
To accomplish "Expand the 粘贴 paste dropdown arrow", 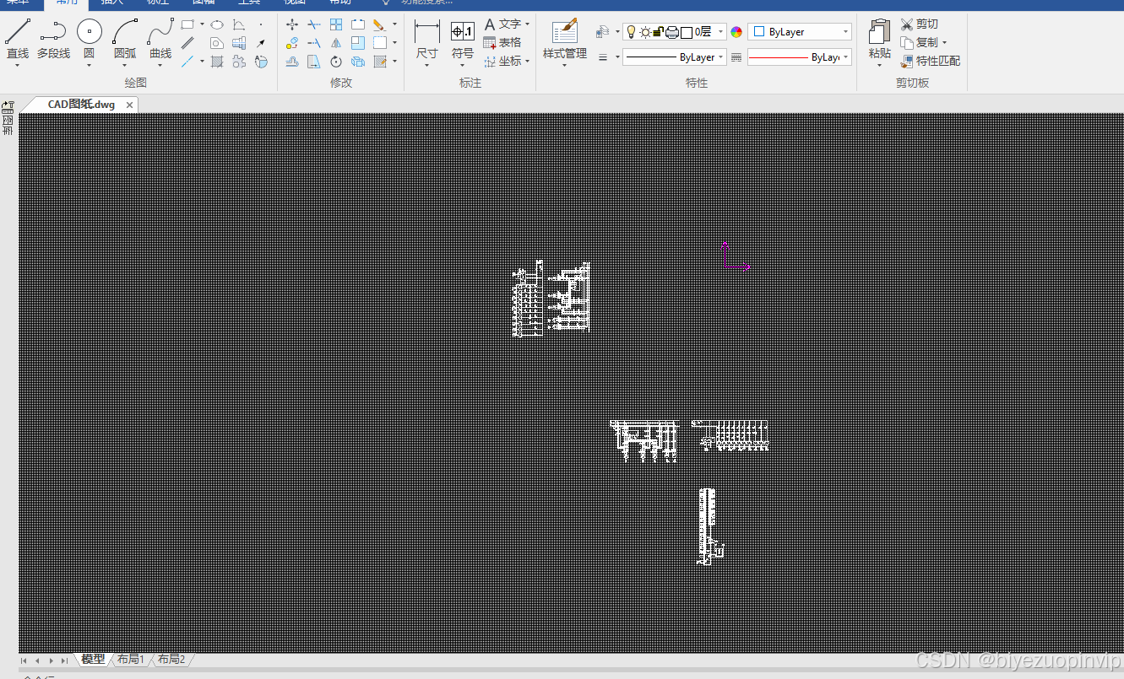I will point(879,66).
